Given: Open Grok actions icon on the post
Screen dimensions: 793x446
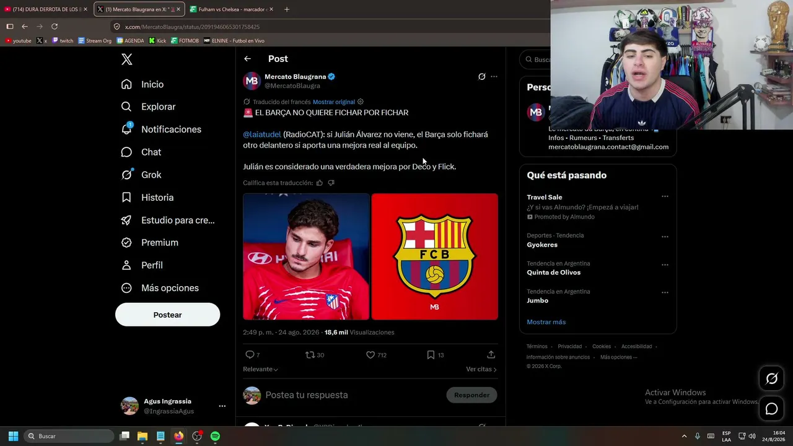Looking at the screenshot, I should click(x=481, y=77).
